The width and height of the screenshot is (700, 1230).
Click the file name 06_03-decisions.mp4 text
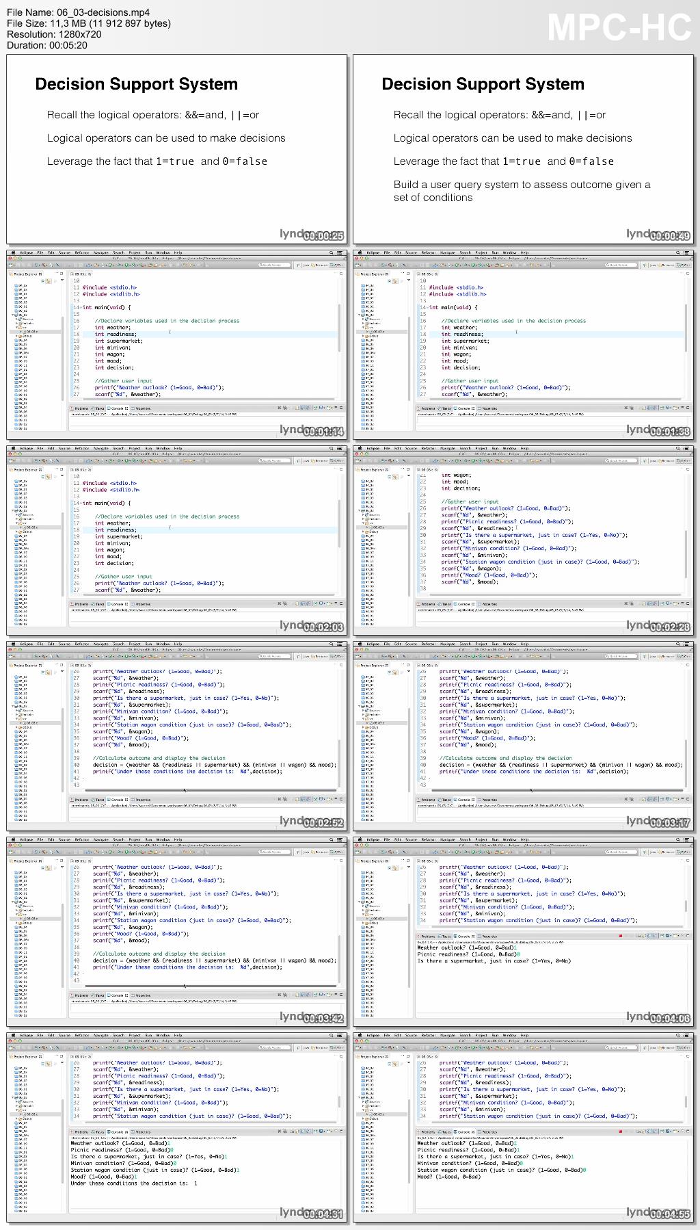102,12
